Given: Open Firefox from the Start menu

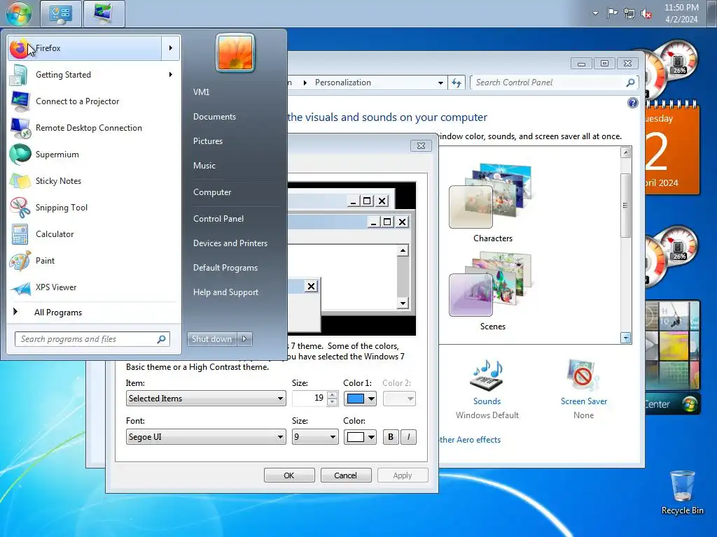Looking at the screenshot, I should click(85, 48).
